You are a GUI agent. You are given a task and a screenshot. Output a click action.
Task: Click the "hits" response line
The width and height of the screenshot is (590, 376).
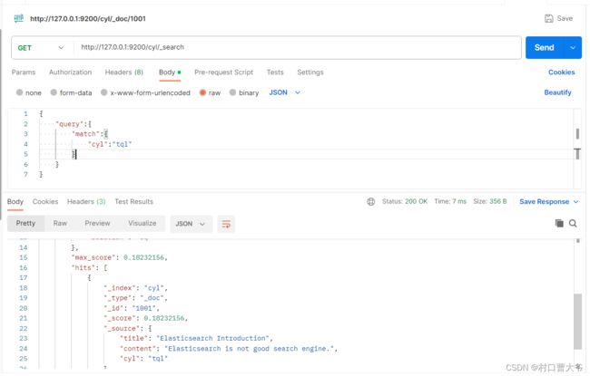pyautogui.click(x=89, y=268)
